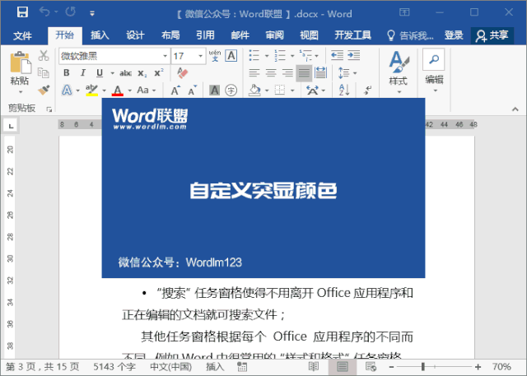Apply the yellow text highlight color
527x376 pixels.
(x=91, y=90)
